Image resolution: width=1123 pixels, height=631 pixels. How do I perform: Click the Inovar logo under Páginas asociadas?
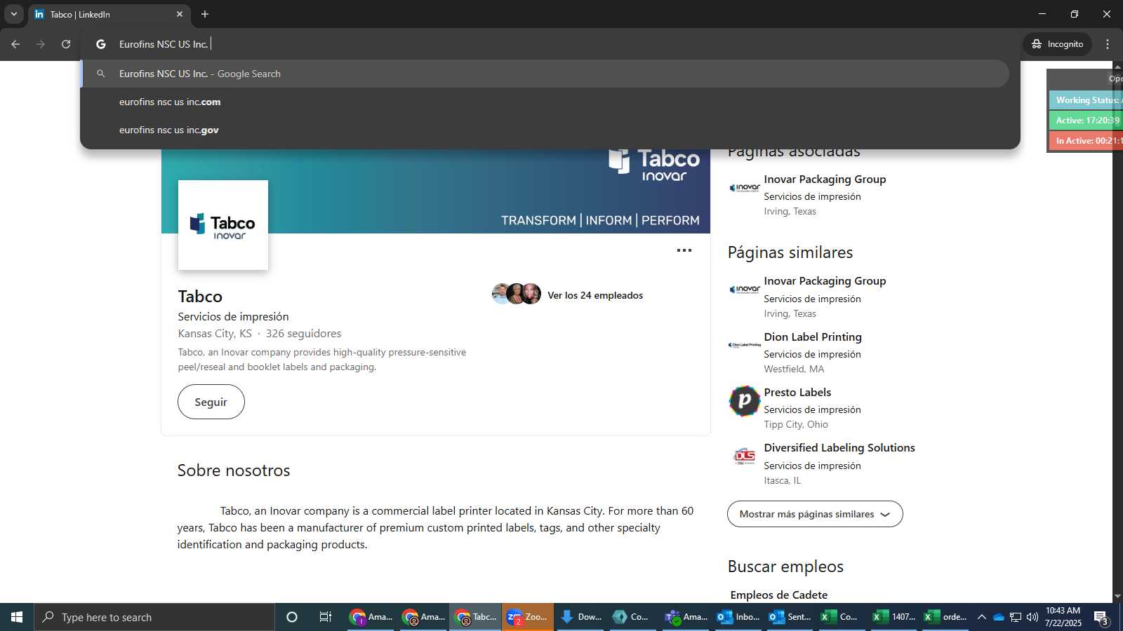click(744, 188)
